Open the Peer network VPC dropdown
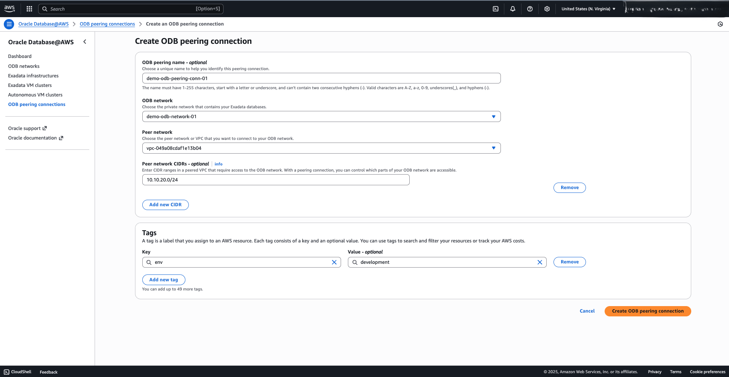The width and height of the screenshot is (729, 377). [x=494, y=148]
